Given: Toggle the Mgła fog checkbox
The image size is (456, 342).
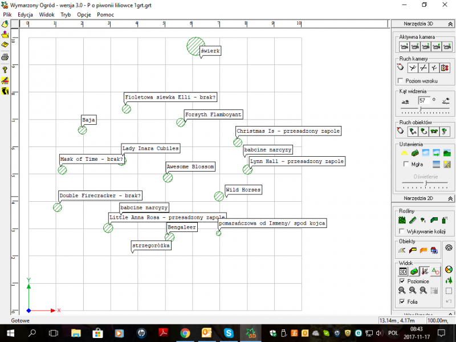Looking at the screenshot, I should [405, 164].
